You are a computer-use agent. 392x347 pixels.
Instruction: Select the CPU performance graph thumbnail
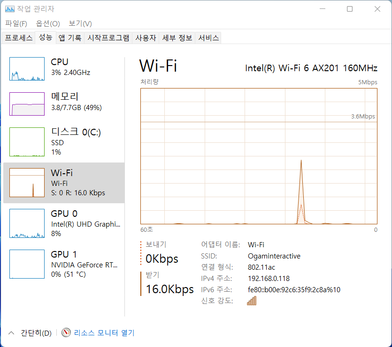(27, 69)
